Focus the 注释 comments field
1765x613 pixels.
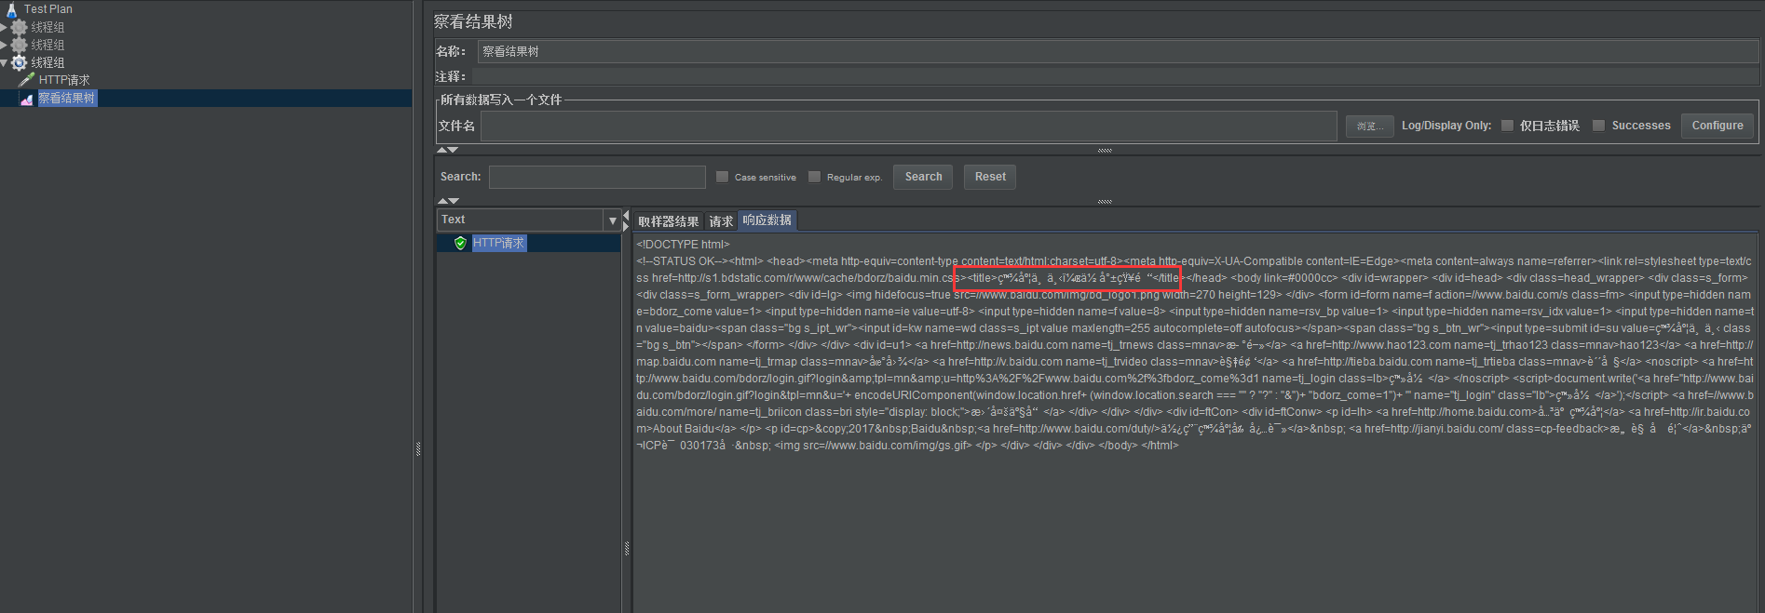1115,76
